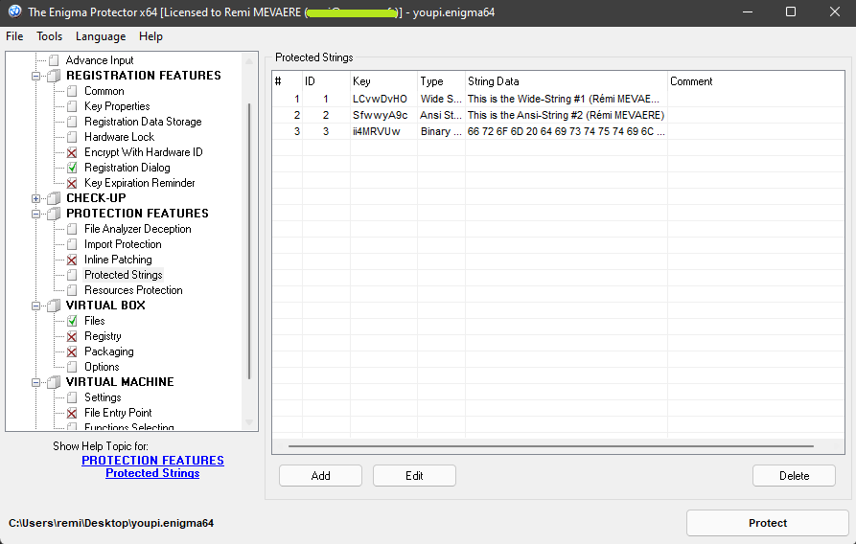Image resolution: width=856 pixels, height=544 pixels.
Task: Expand the CHECK-UP tree section
Action: pyautogui.click(x=36, y=198)
